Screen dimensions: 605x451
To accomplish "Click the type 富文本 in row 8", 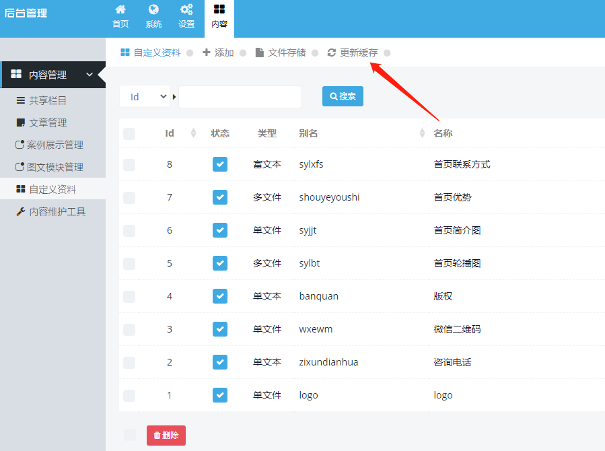I will tap(267, 165).
